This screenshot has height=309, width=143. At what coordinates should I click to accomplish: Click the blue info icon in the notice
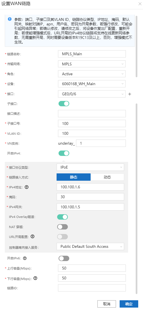[x=10, y=19]
